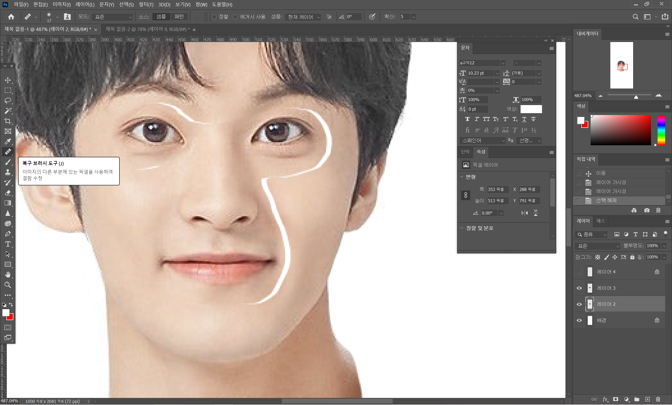672x405 pixels.
Task: Open the 필터(T) menu
Action: [x=146, y=4]
